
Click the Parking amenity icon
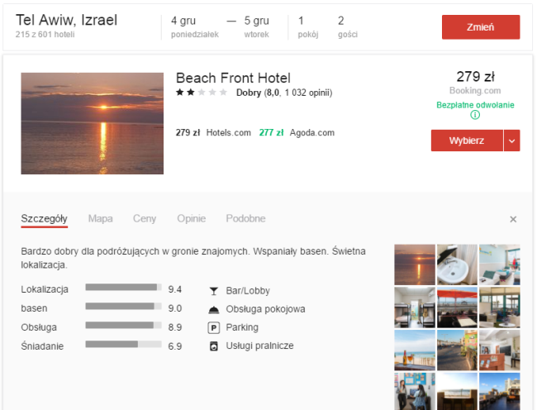[x=214, y=327]
